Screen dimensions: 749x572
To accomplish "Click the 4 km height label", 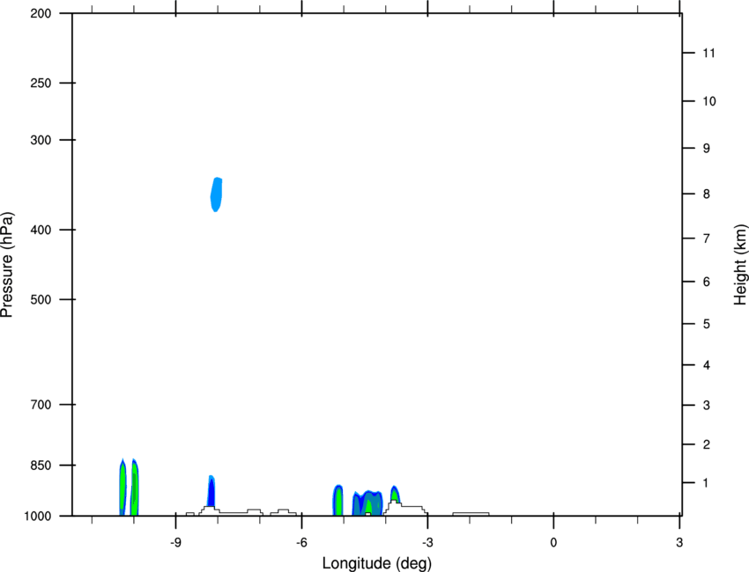I will pyautogui.click(x=707, y=365).
